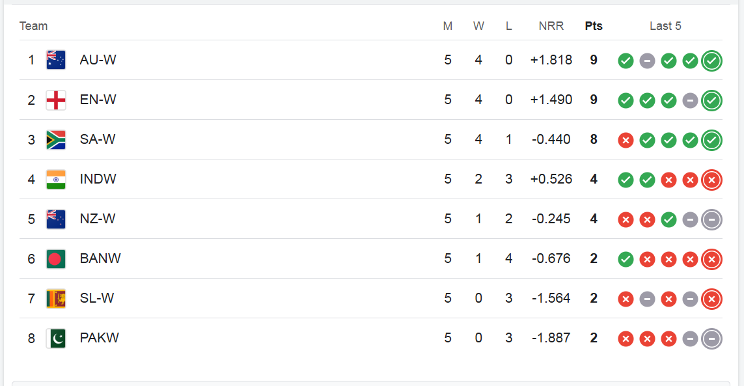
Task: Click AU-W's most recent win icon
Action: click(711, 61)
